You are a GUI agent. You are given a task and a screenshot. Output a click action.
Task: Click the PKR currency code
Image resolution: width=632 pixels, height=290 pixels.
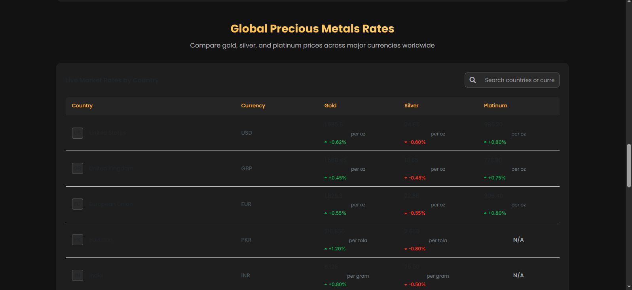(246, 240)
